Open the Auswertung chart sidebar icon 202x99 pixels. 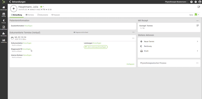tap(4, 40)
